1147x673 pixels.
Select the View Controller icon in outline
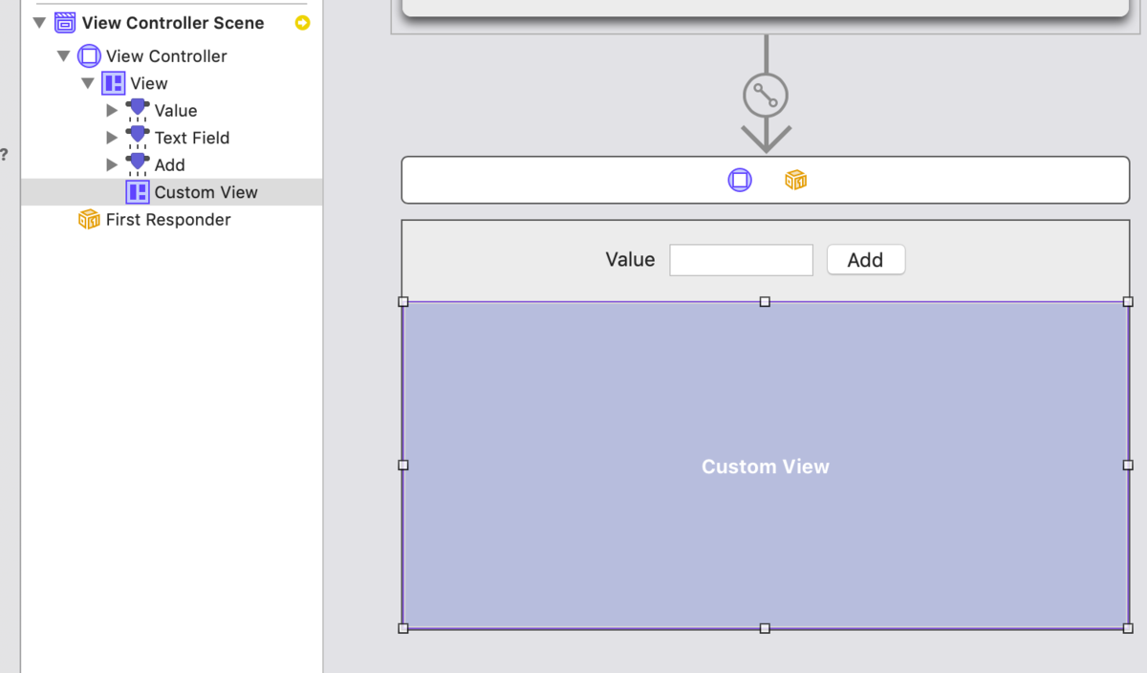89,55
